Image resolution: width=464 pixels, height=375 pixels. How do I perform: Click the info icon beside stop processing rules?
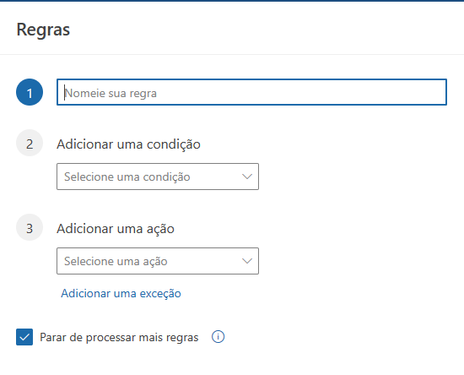[x=219, y=337]
